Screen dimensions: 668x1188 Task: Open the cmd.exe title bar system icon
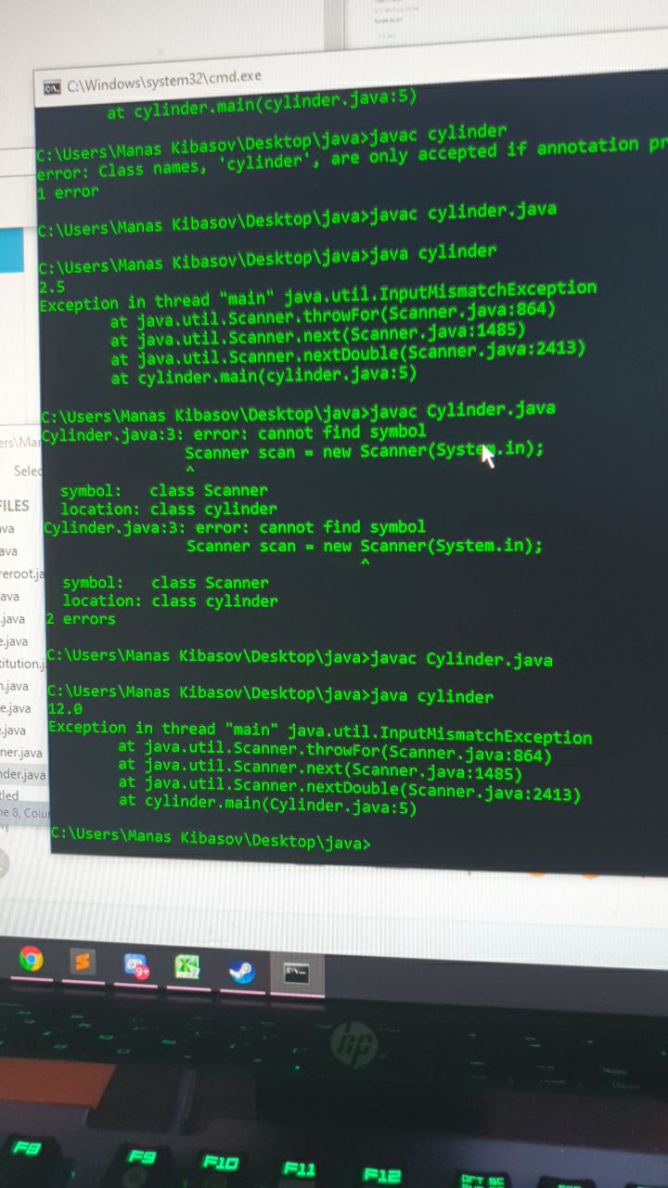[x=52, y=87]
